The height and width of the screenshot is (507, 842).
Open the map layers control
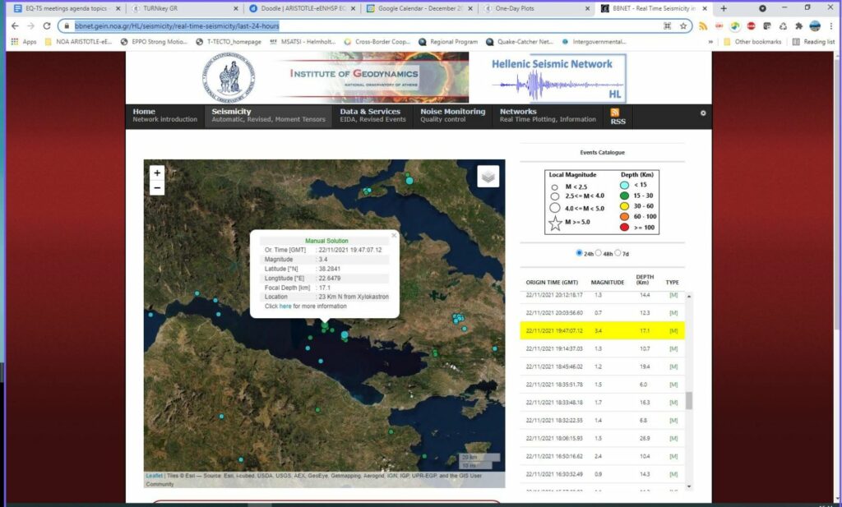tap(488, 177)
